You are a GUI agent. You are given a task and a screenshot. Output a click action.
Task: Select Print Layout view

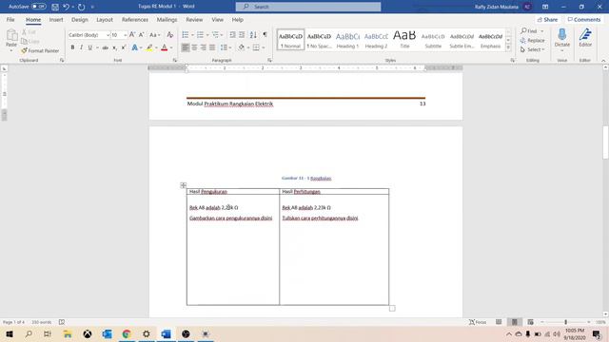515,322
